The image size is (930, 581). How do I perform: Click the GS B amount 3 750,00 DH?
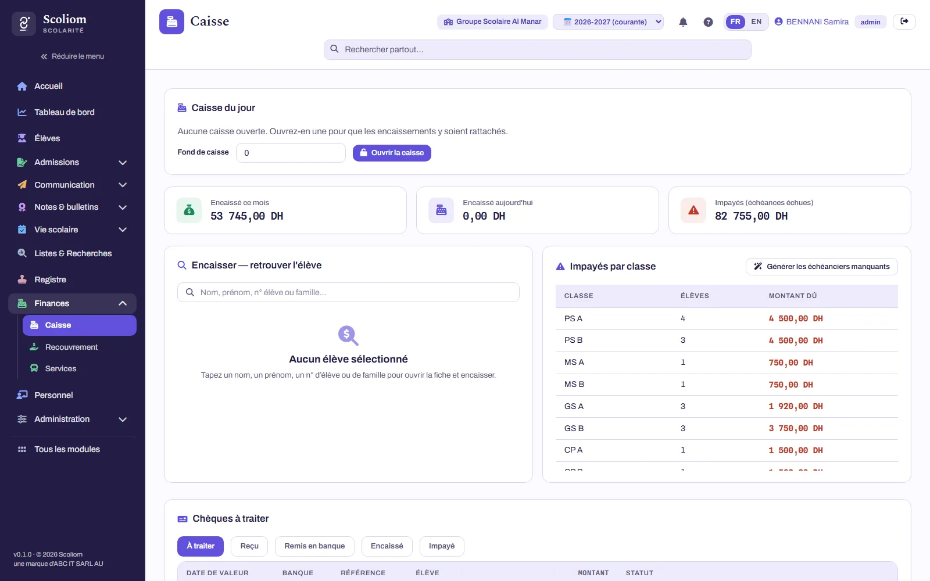796,428
